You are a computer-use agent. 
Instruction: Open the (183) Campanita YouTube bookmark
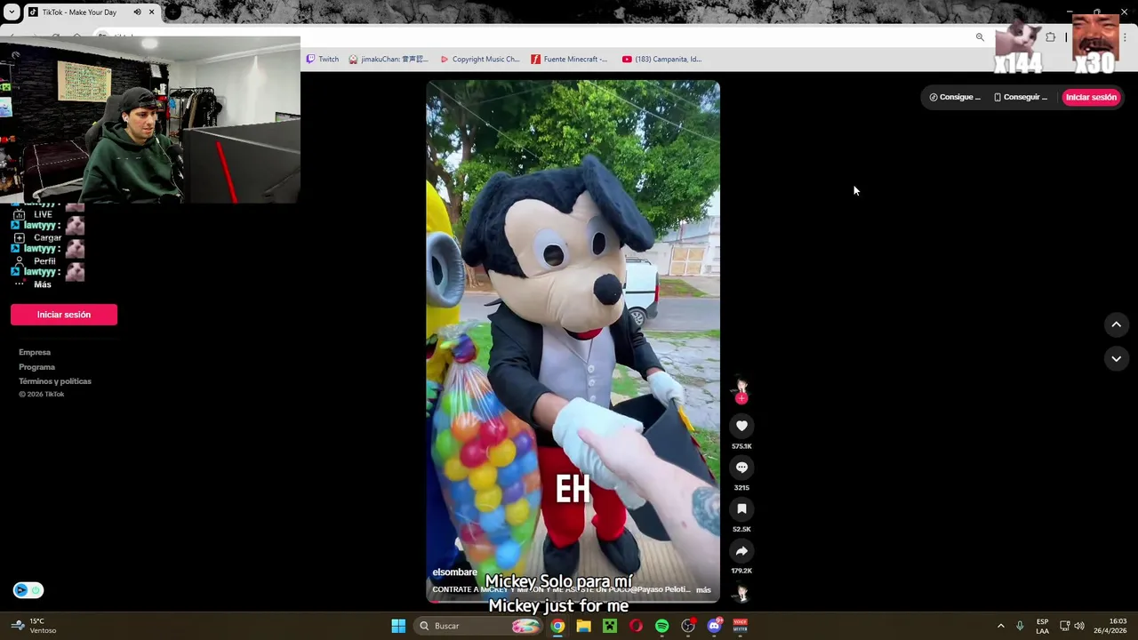point(661,59)
